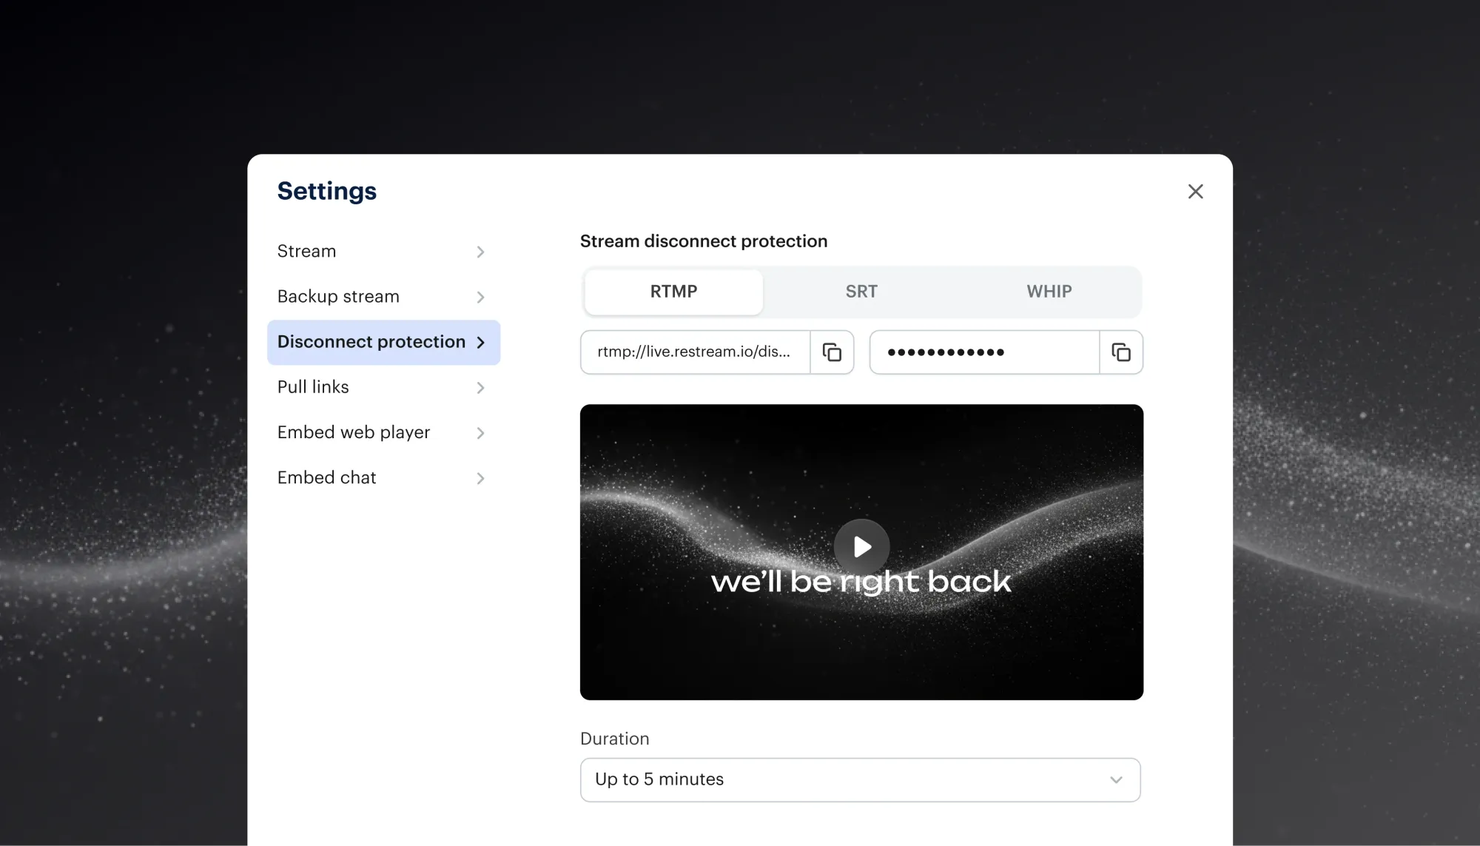Click chevron beside Pull links
This screenshot has width=1480, height=846.
click(480, 388)
